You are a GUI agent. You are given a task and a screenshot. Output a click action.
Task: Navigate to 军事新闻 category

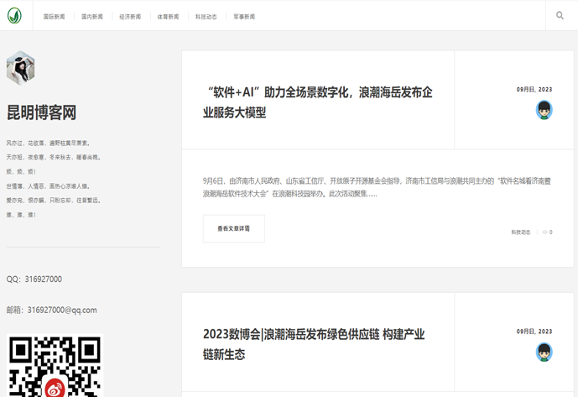tap(244, 17)
